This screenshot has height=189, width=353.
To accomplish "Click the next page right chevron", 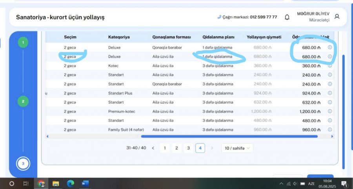I will (212, 148).
